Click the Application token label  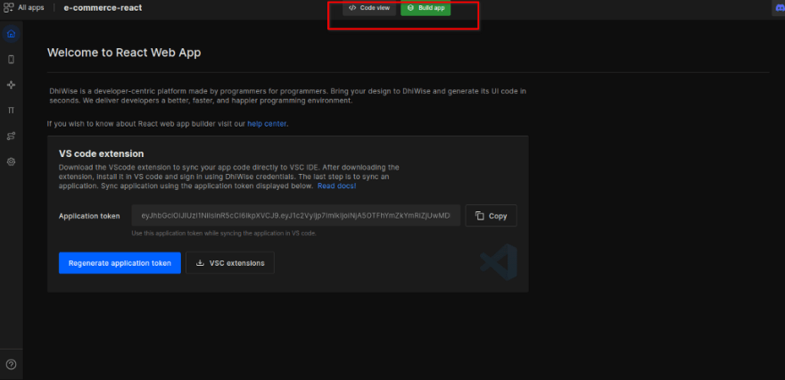[89, 216]
